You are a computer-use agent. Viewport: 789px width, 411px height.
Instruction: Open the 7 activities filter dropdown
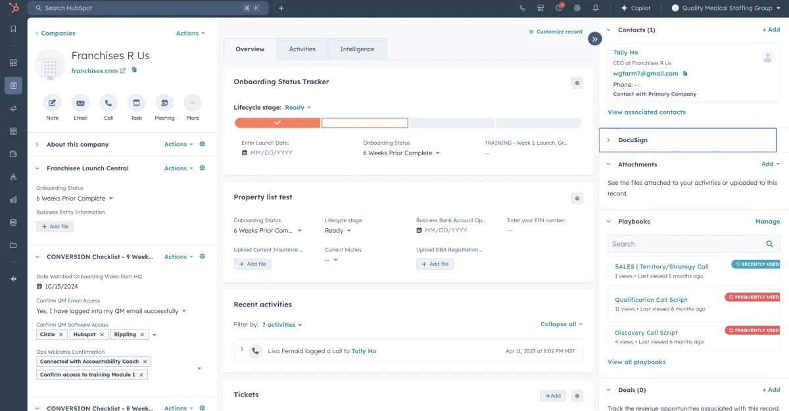click(x=282, y=325)
